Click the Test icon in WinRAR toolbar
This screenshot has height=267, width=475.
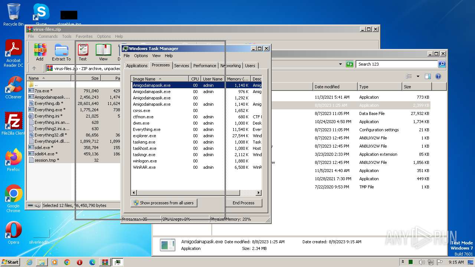coord(83,52)
